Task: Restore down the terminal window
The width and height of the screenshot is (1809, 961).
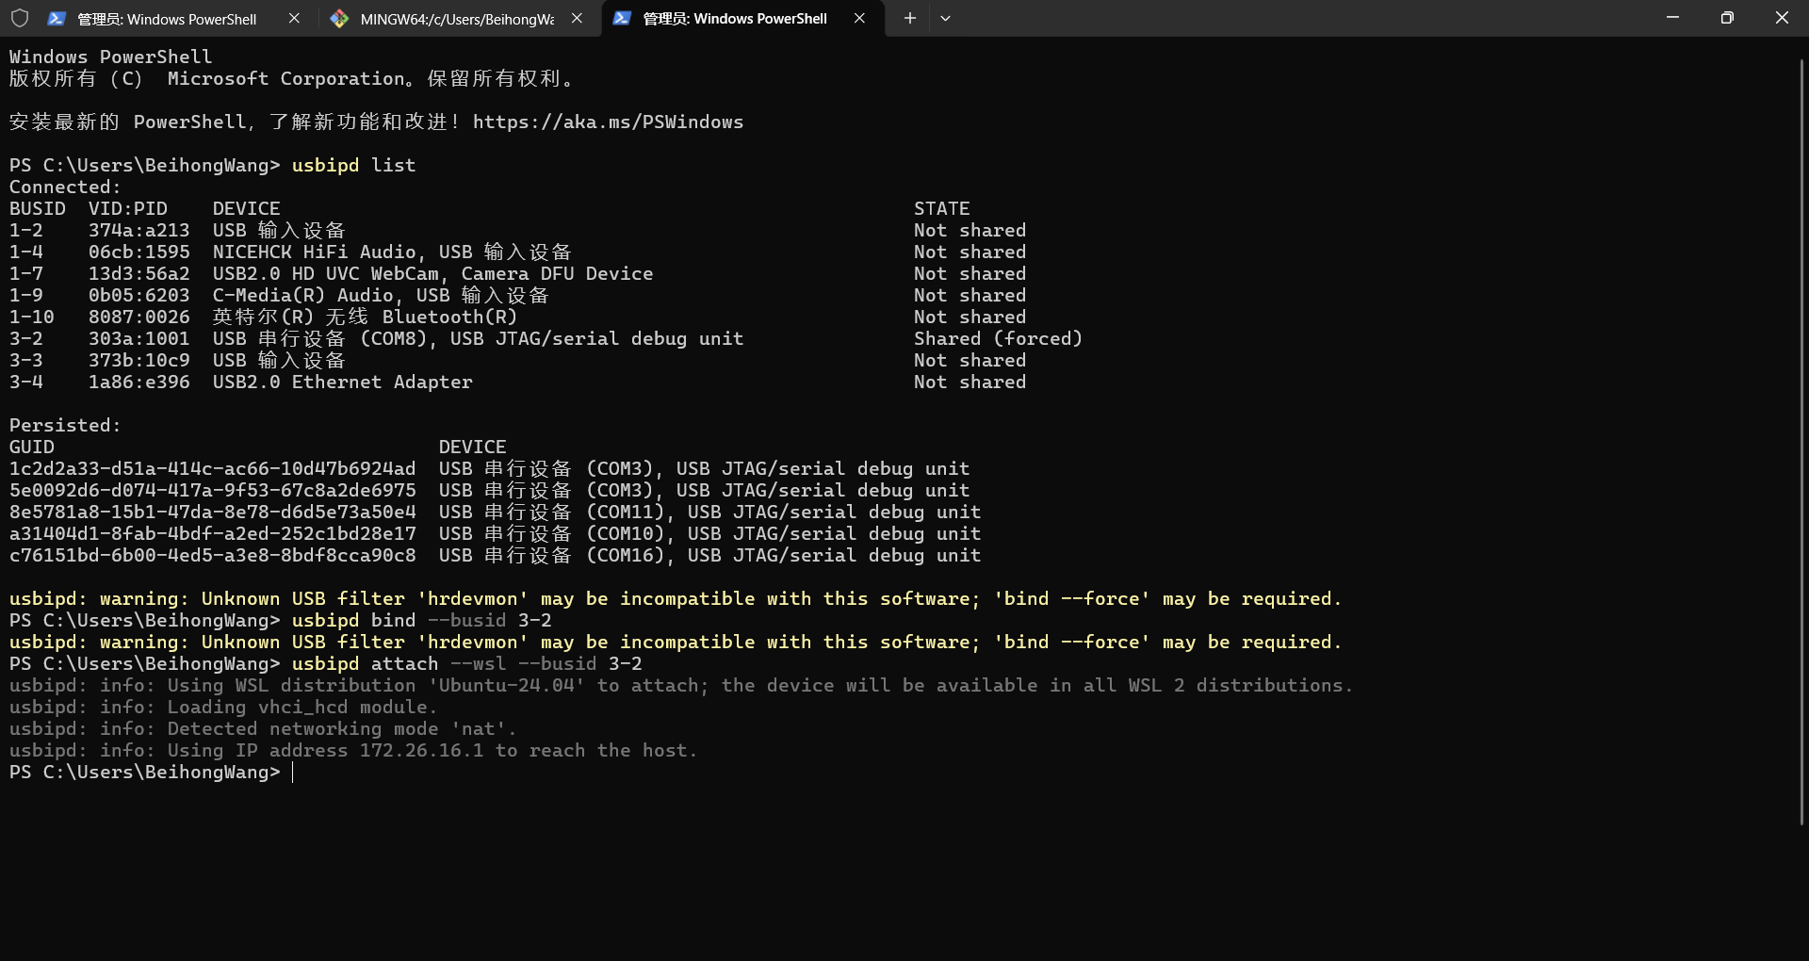Action: [x=1727, y=18]
